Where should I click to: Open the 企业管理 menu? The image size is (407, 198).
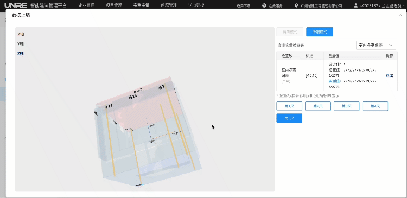(x=86, y=5)
